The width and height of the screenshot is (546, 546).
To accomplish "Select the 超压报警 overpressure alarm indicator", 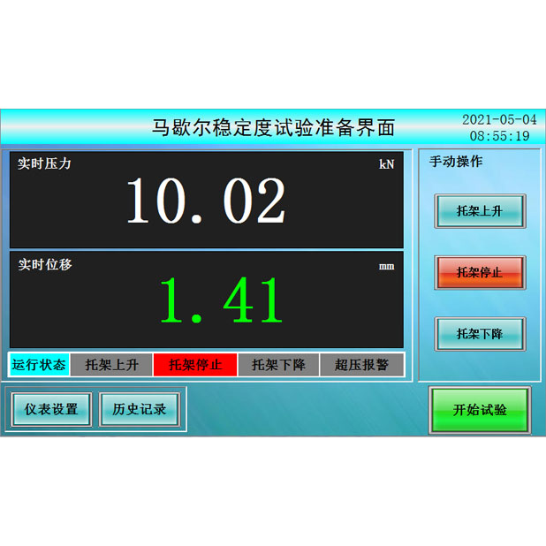I will point(361,365).
